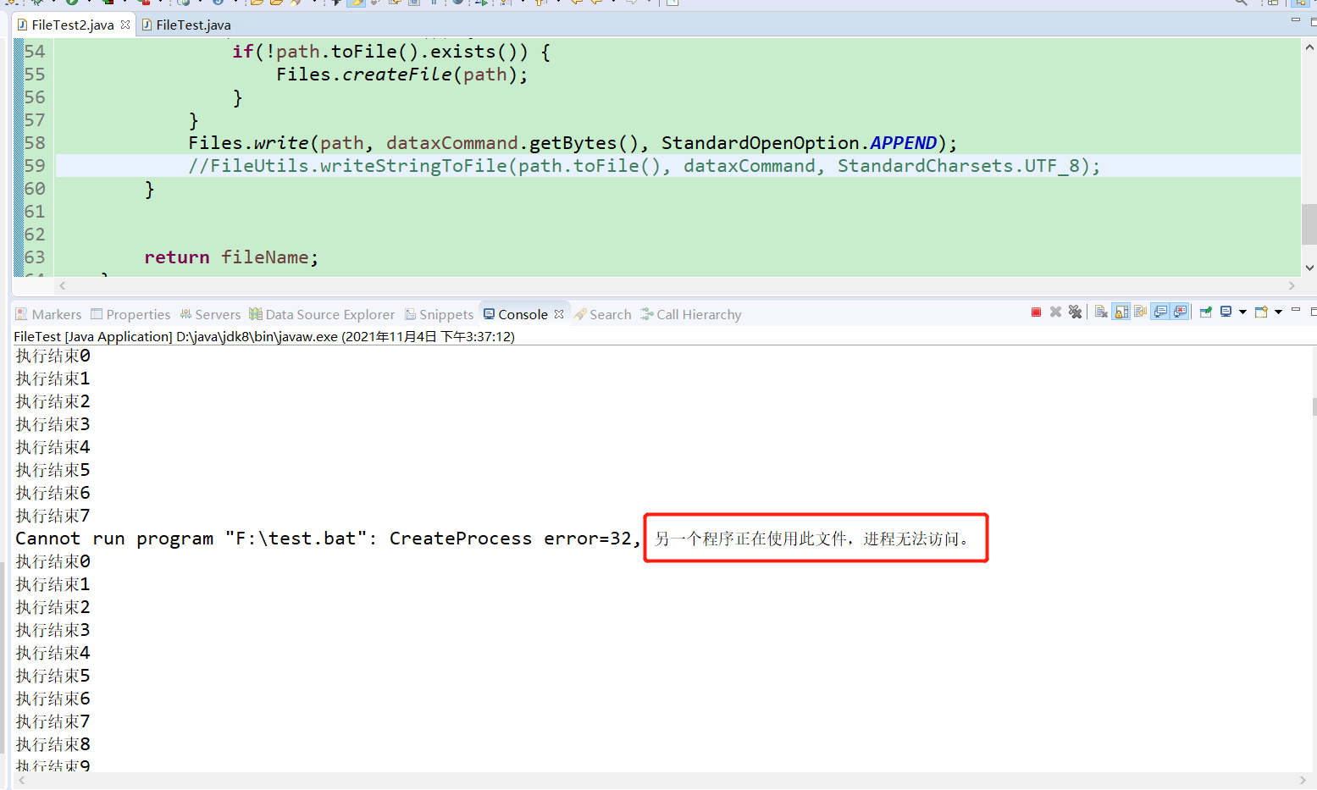This screenshot has width=1317, height=790.
Task: Remove the launch with the single gray X
Action: click(x=1055, y=312)
